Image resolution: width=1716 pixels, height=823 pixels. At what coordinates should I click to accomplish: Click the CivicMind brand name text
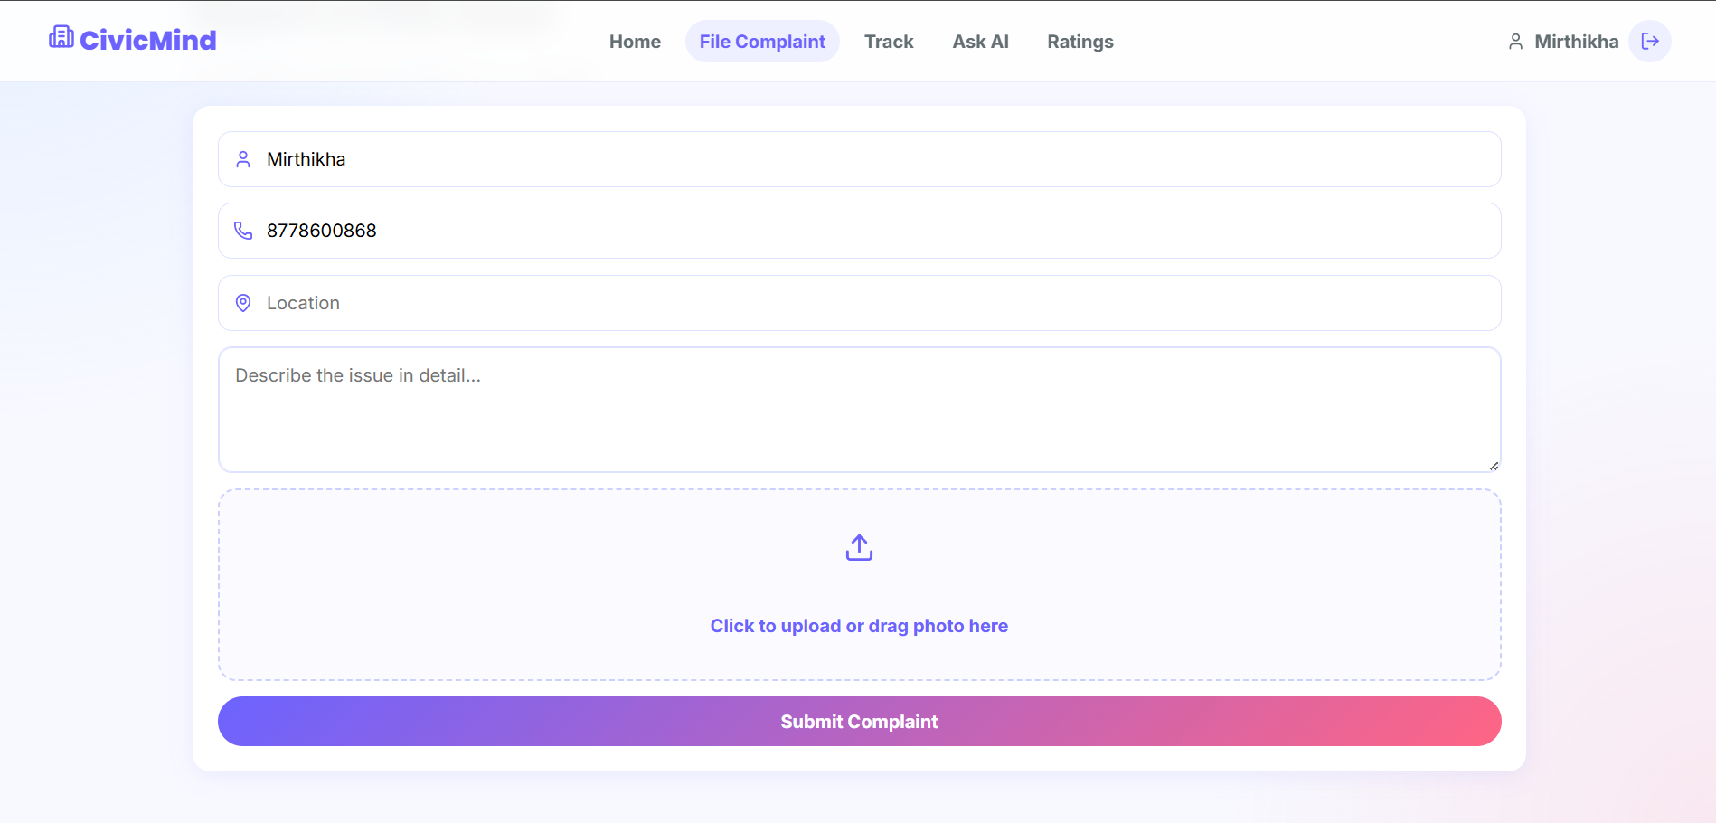(148, 40)
